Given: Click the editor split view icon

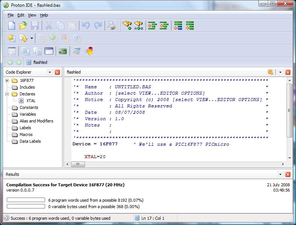Looking at the screenshot, I should 270,72.
